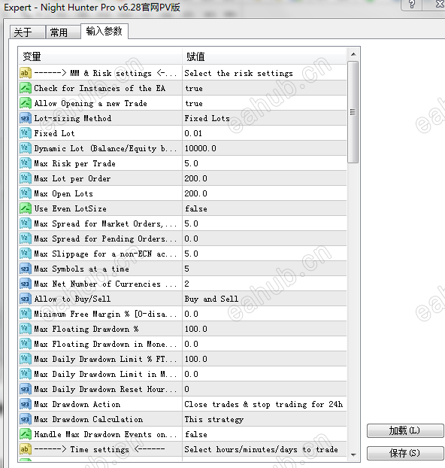The image size is (445, 468).
Task: Switch to the 常用 tab
Action: [63, 32]
